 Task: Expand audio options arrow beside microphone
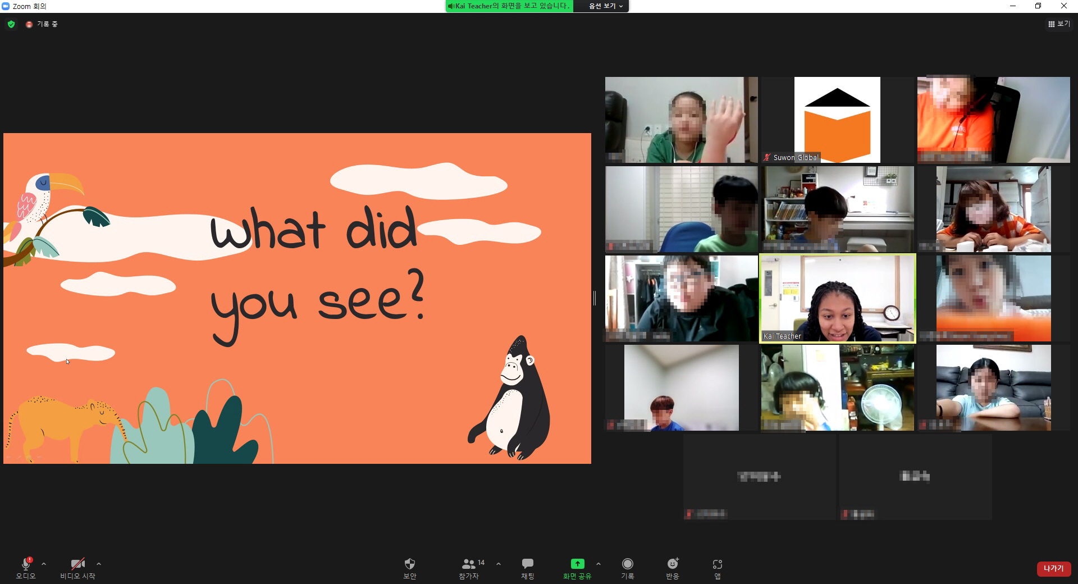point(44,564)
